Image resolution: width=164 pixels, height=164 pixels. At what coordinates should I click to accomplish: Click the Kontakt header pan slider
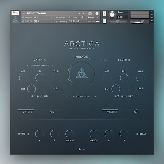pyautogui.click(x=118, y=22)
